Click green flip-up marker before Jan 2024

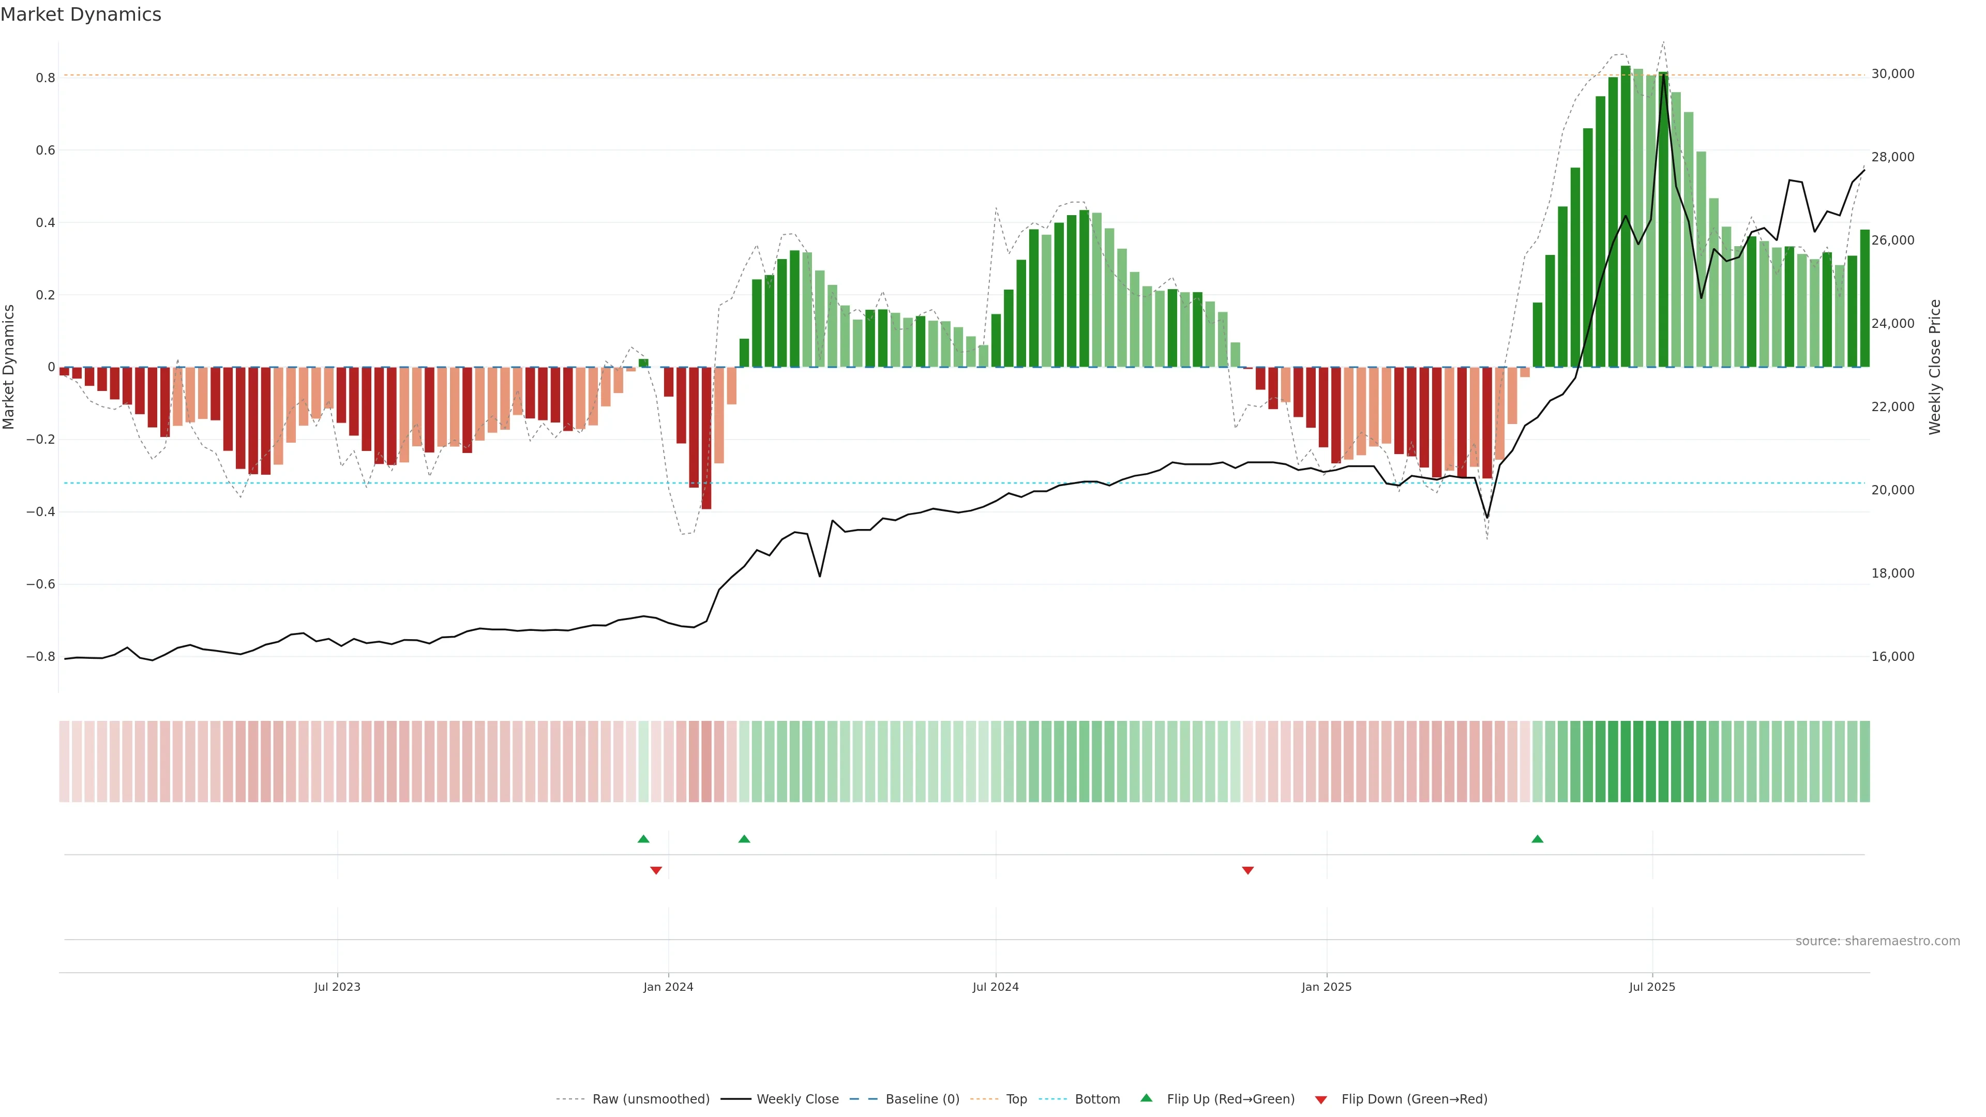pyautogui.click(x=643, y=839)
